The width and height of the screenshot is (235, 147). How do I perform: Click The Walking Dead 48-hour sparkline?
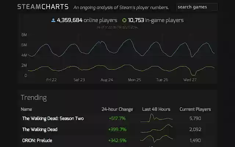156,129
